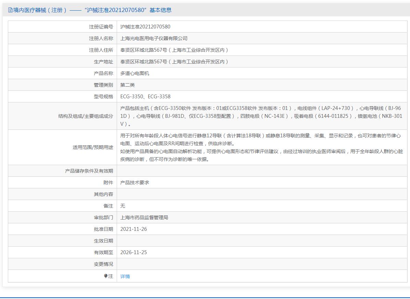Screen dimensions: 410x299
Task: Select the registration number 沪械注准20212070580 table value
Action: 145,27
